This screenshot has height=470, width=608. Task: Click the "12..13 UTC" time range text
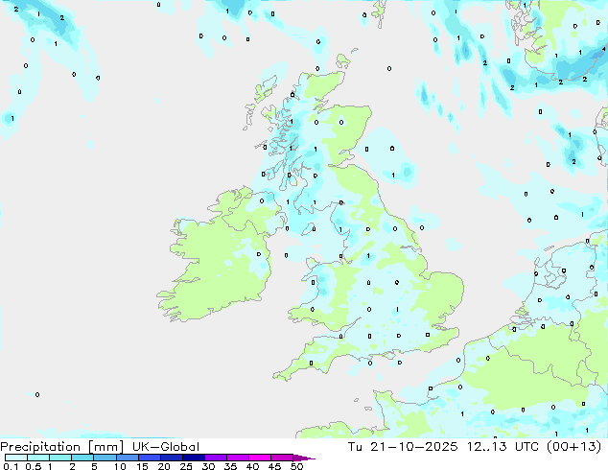pyautogui.click(x=503, y=447)
